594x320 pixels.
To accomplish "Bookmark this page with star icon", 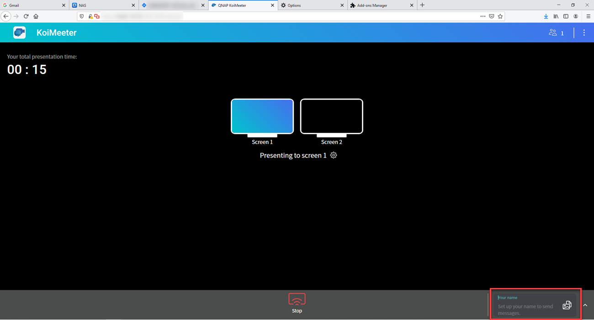I will click(500, 16).
